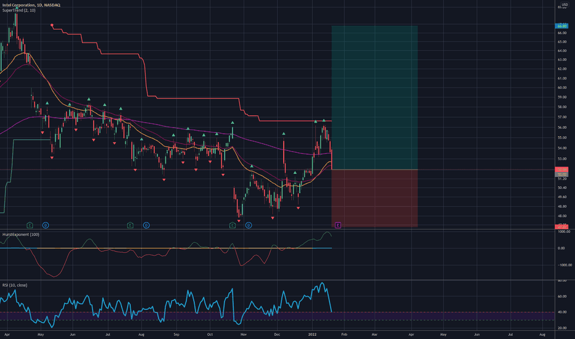Screen dimensions: 575x339
Task: Click the gray 52.02 price label
Action: click(562, 174)
